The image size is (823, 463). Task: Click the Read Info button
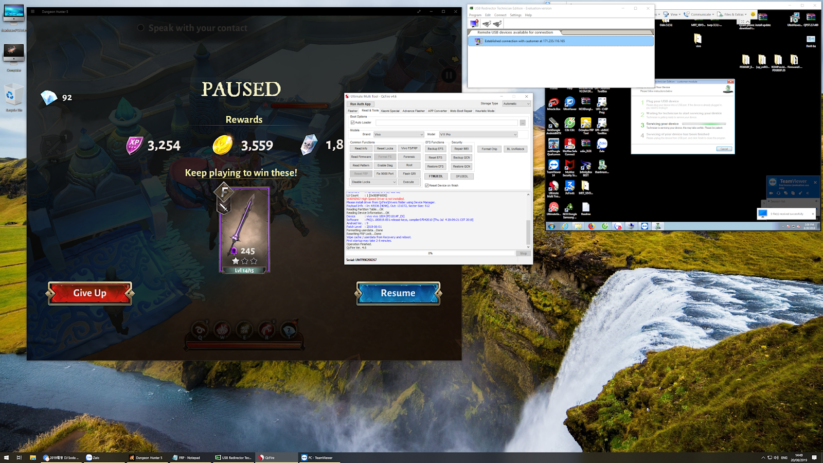(x=361, y=149)
